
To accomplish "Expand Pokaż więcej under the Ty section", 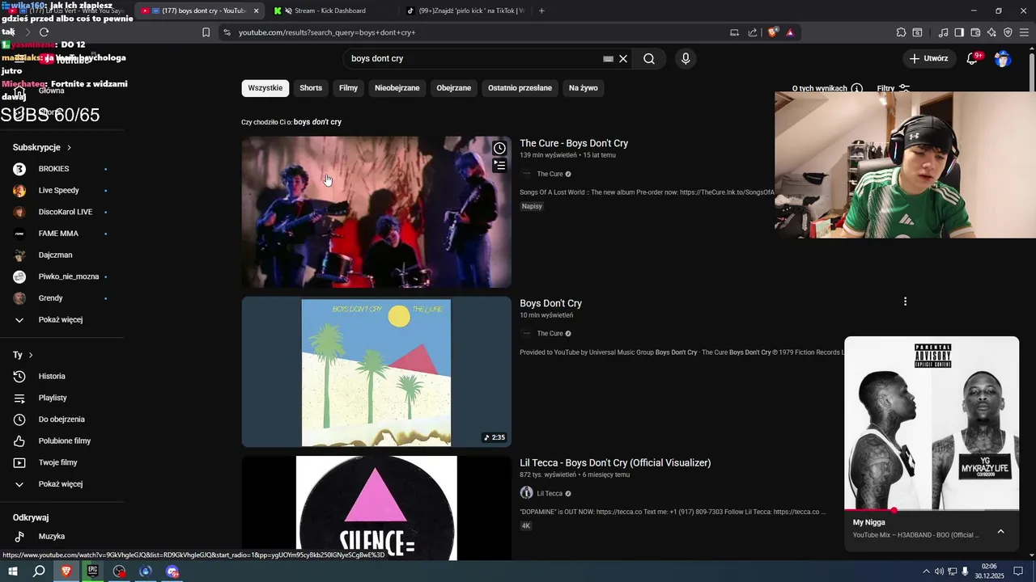I will (x=62, y=483).
